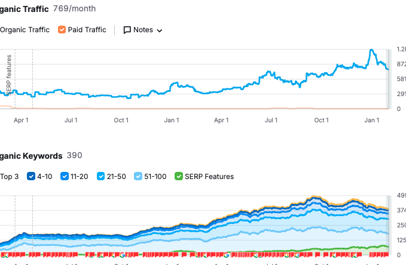
Task: Toggle the 11-20 keyword positions checkbox
Action: (65, 176)
